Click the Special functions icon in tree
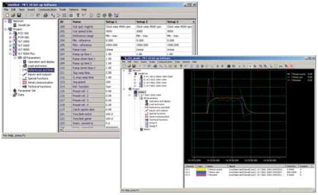This screenshot has width=318, height=195. click(24, 78)
